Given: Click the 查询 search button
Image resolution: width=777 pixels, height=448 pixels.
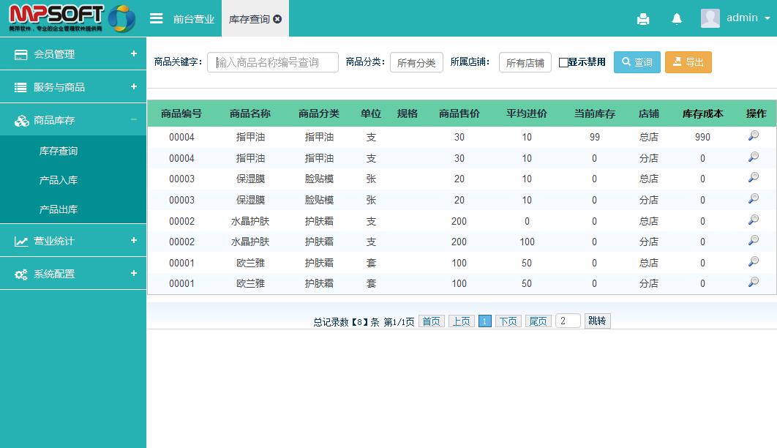Looking at the screenshot, I should pos(637,62).
